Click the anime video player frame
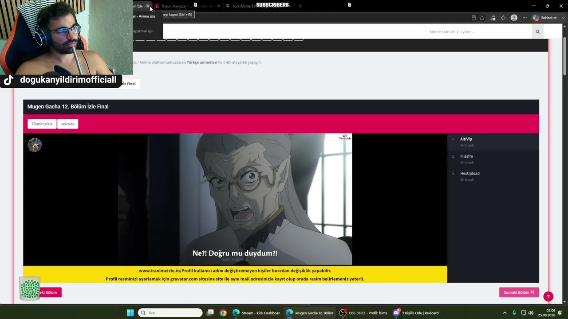568x319 pixels. pos(235,199)
